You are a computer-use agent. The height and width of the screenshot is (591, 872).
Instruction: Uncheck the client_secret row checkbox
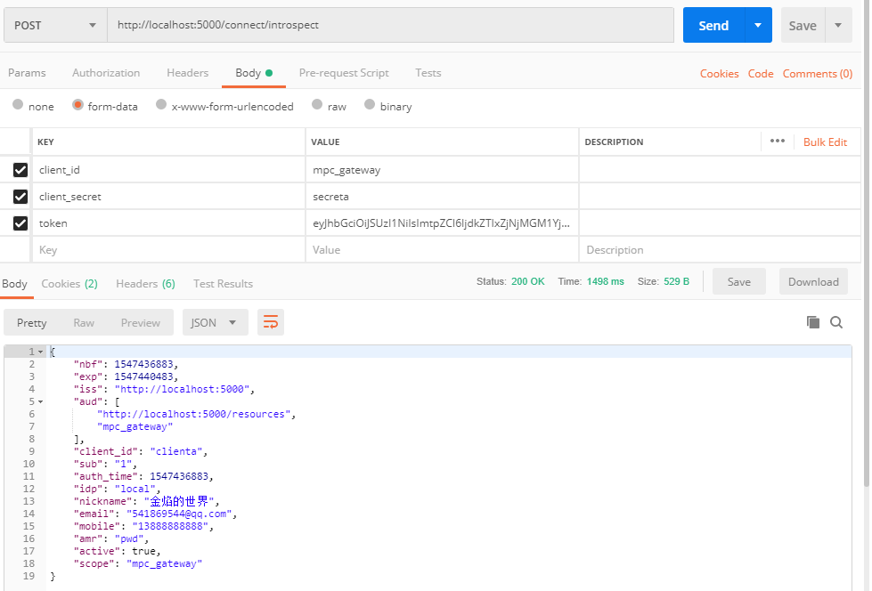(x=20, y=197)
